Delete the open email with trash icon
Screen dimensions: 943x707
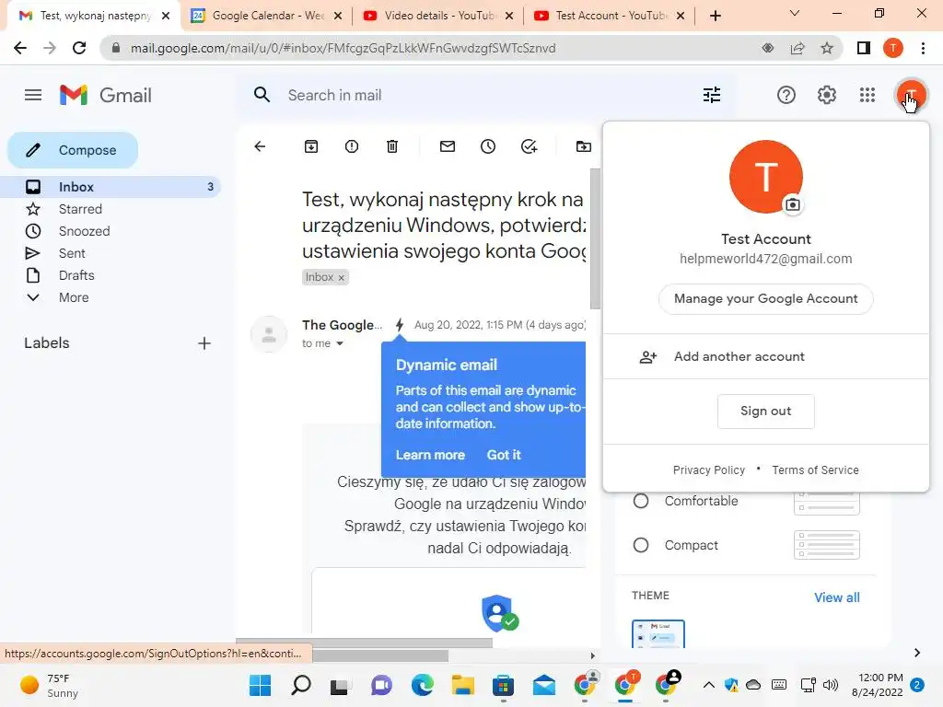pyautogui.click(x=392, y=146)
